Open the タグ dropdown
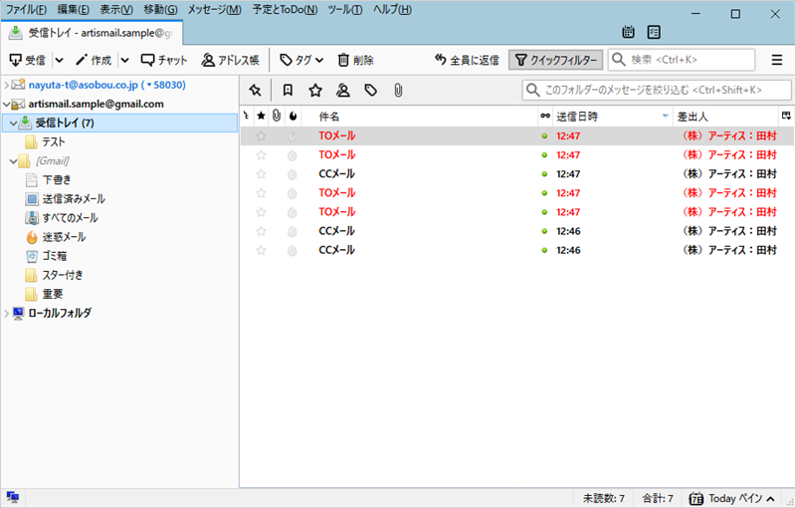 pos(301,60)
